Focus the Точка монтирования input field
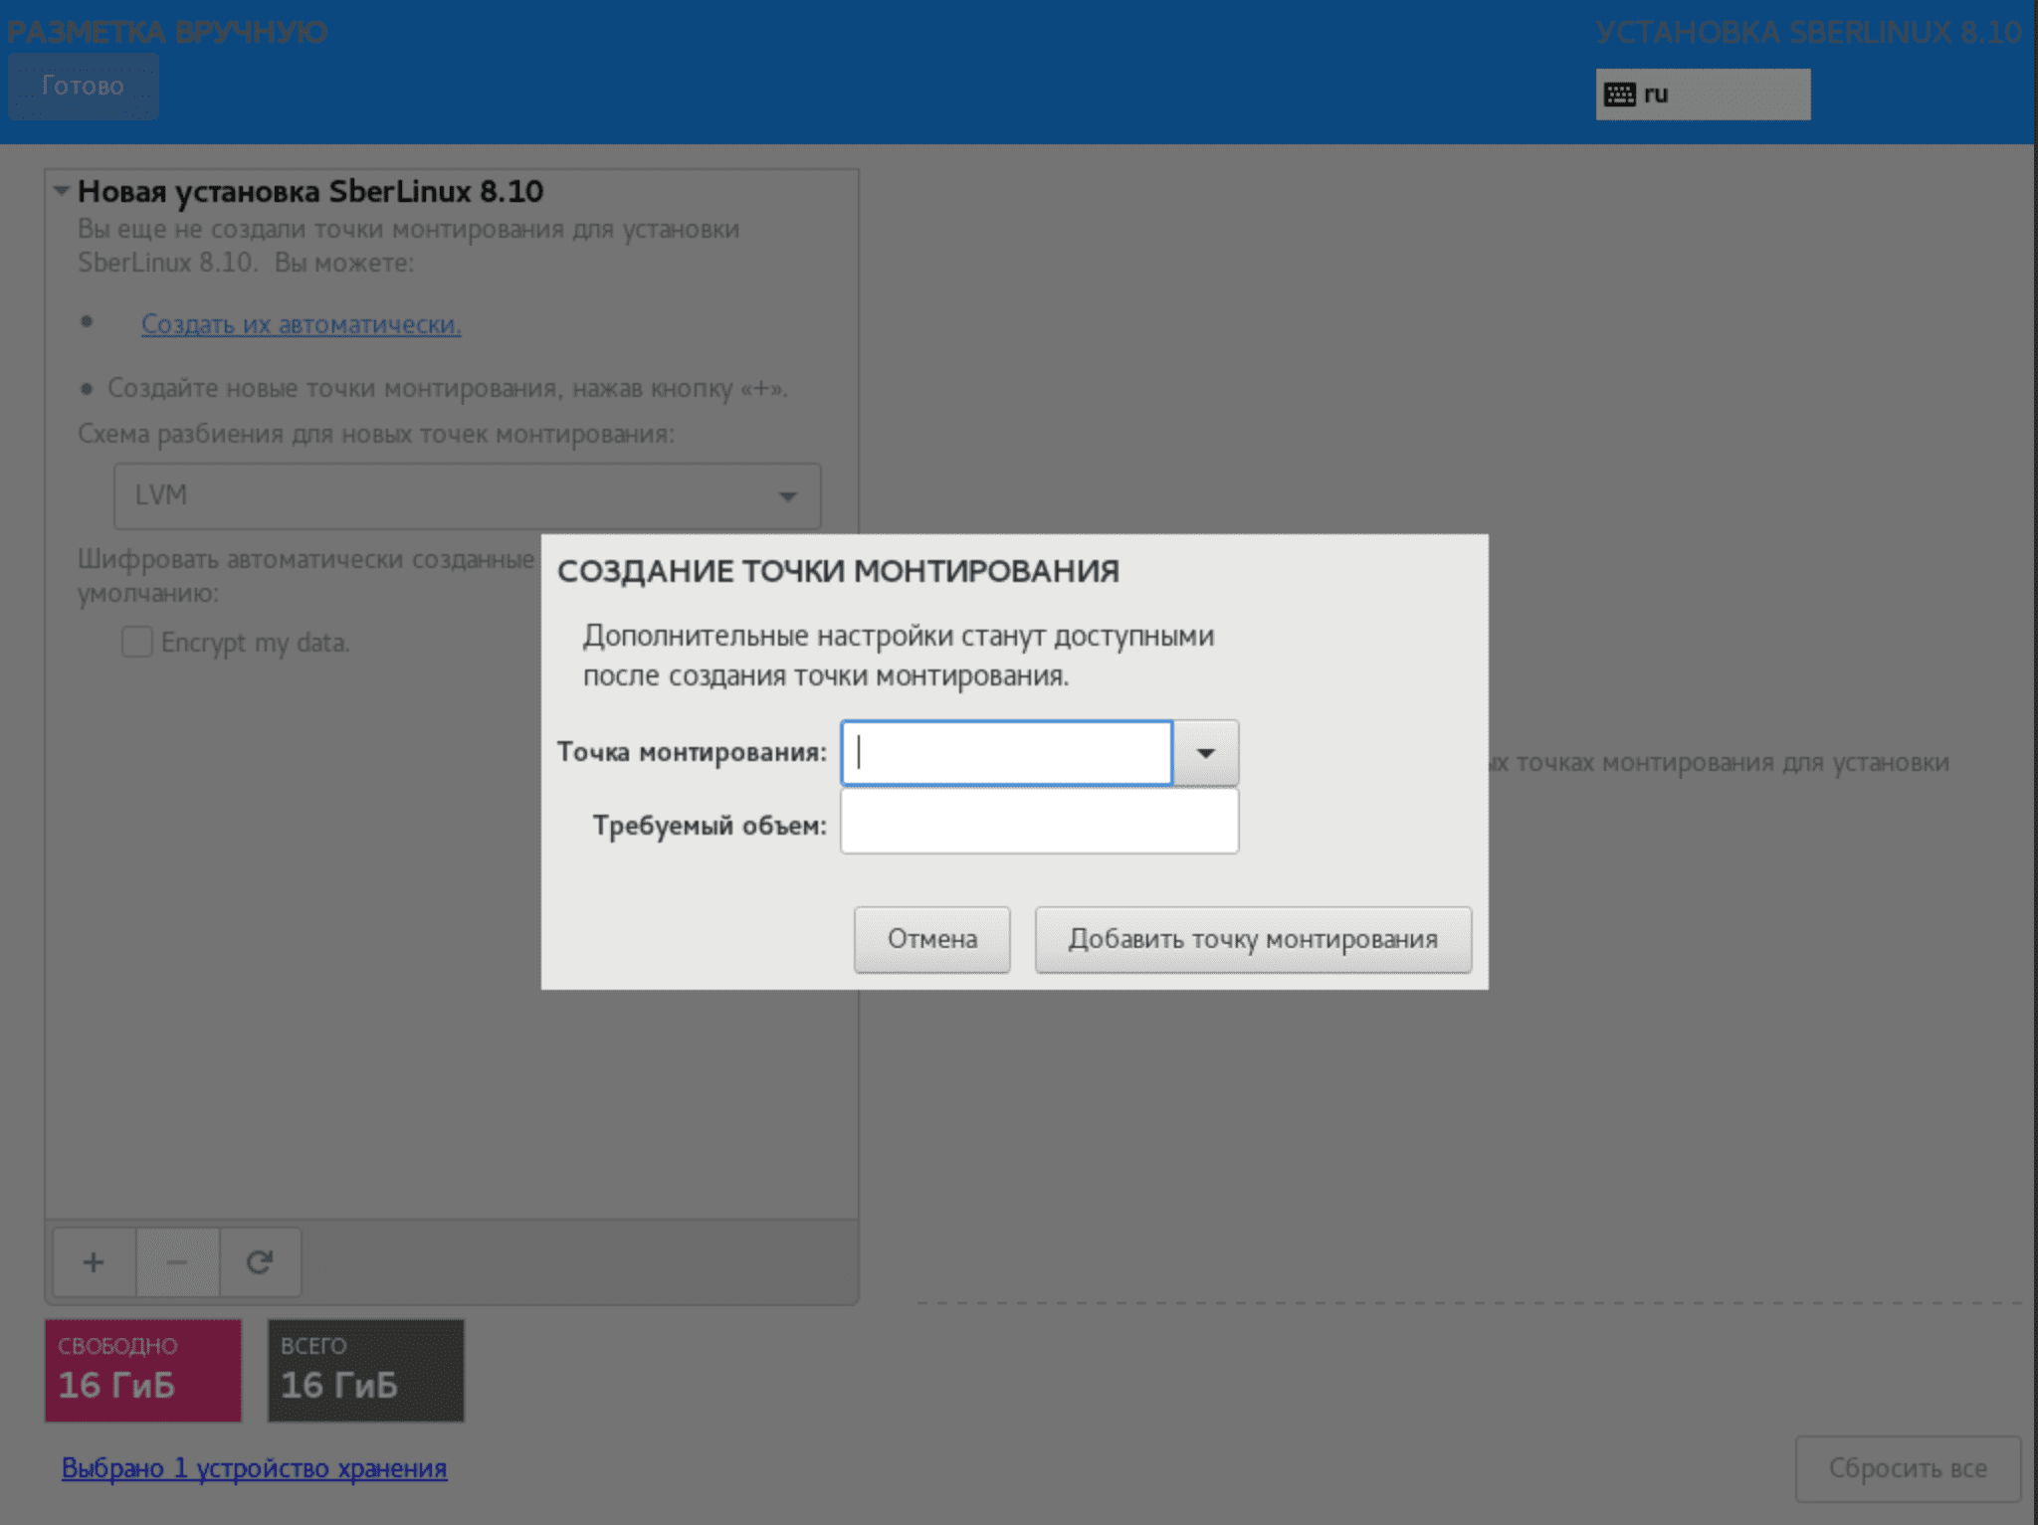This screenshot has height=1525, width=2038. pos(1007,753)
